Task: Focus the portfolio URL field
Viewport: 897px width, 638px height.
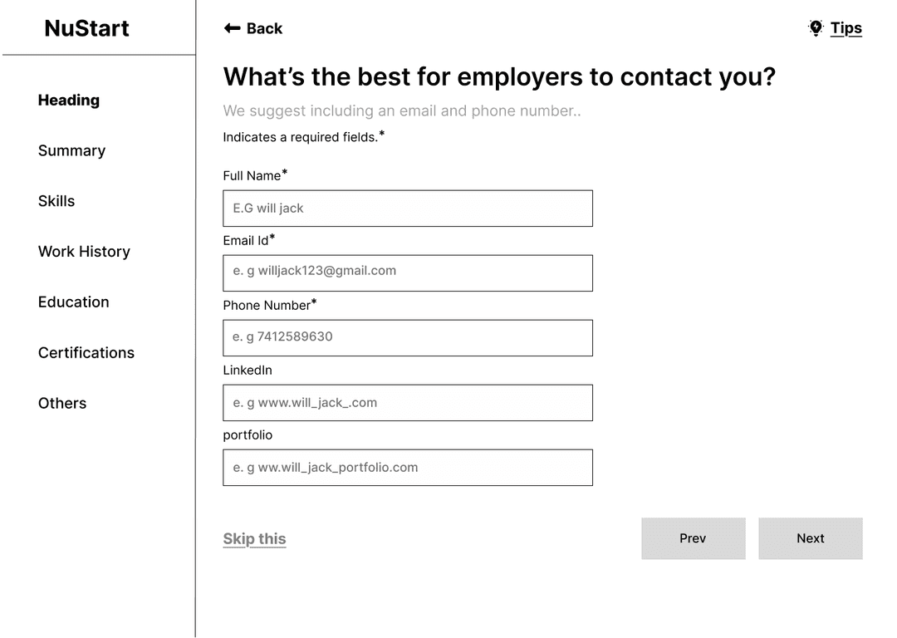Action: (408, 468)
